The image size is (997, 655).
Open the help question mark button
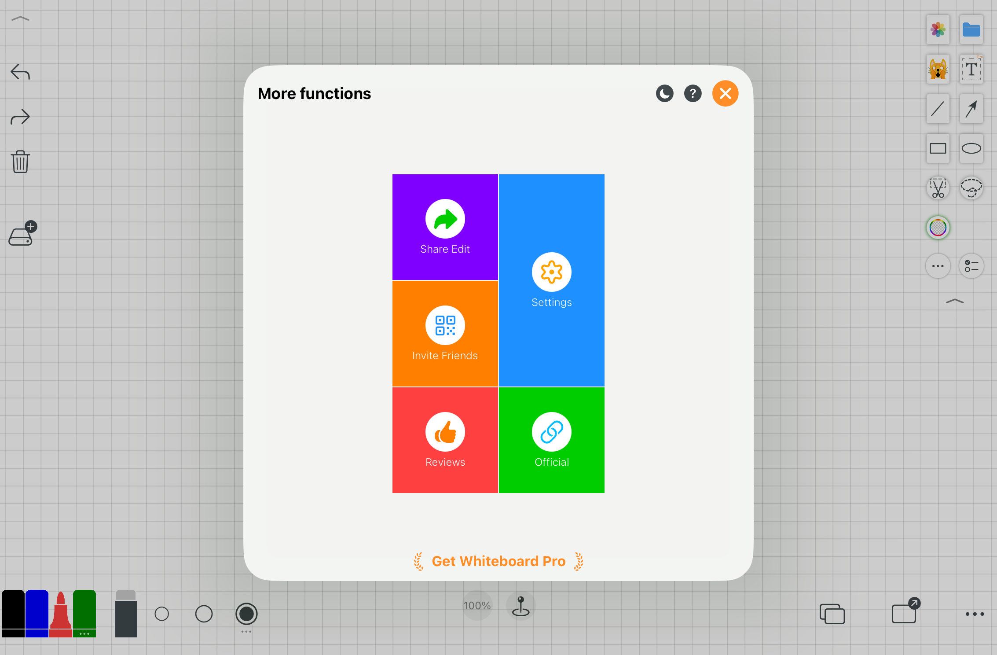(693, 93)
